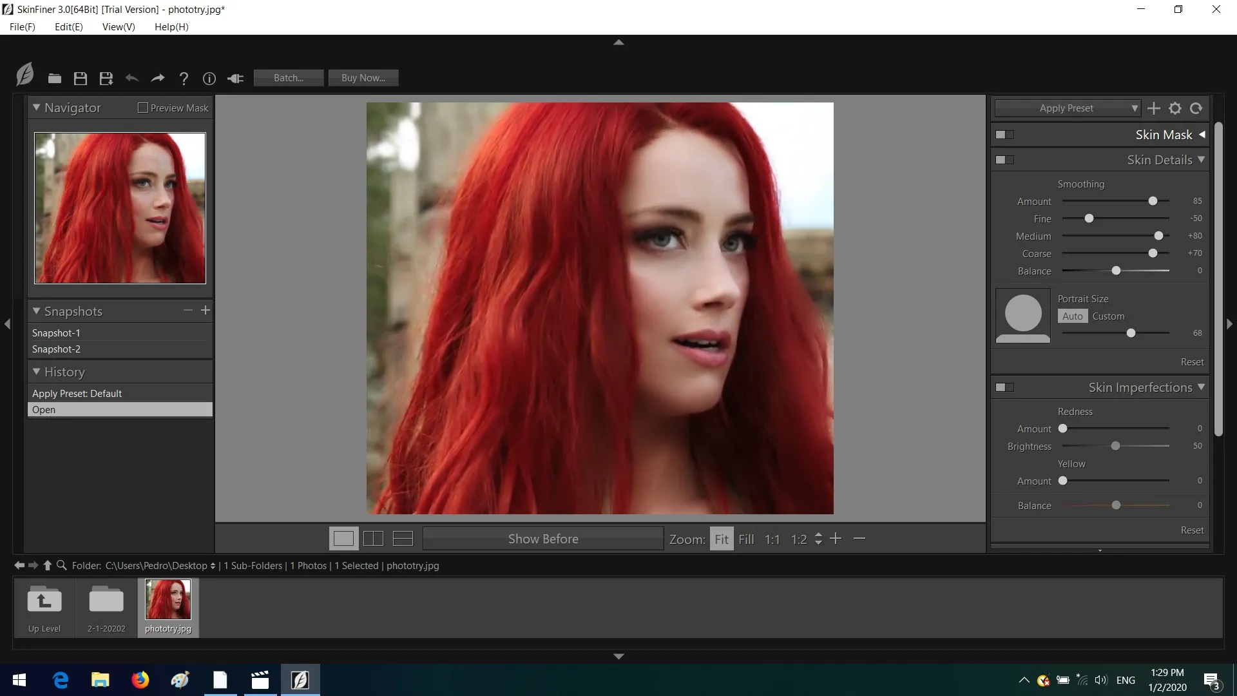Viewport: 1237px width, 696px height.
Task: Go back in folder browser
Action: pyautogui.click(x=19, y=565)
